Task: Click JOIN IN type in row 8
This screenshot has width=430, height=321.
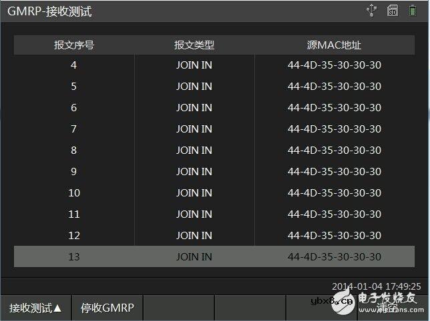Action: pyautogui.click(x=194, y=151)
